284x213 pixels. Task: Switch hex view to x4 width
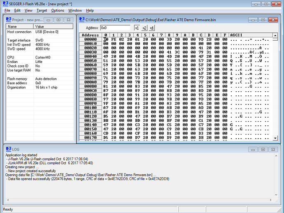pyautogui.click(x=152, y=28)
